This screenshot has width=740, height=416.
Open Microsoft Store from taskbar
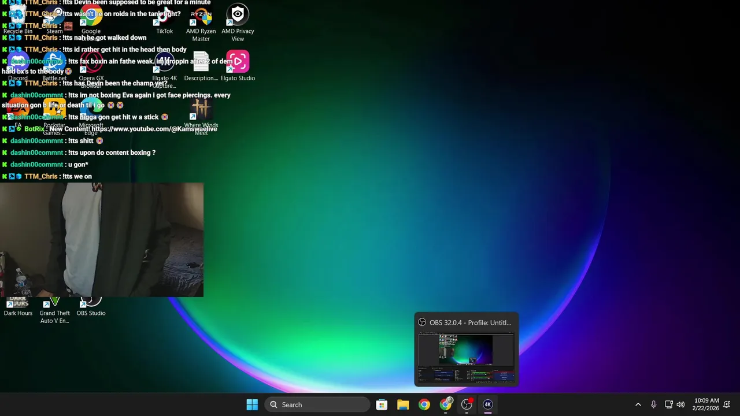[x=382, y=404]
